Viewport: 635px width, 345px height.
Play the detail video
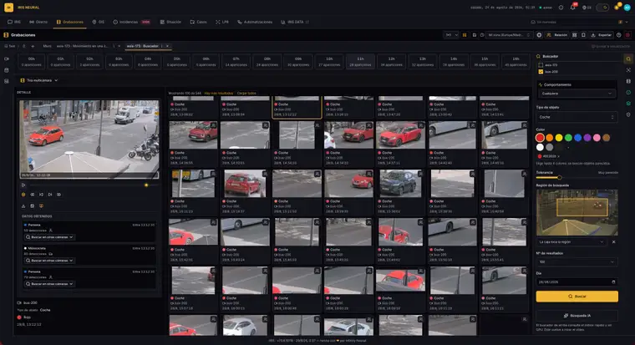point(23,185)
